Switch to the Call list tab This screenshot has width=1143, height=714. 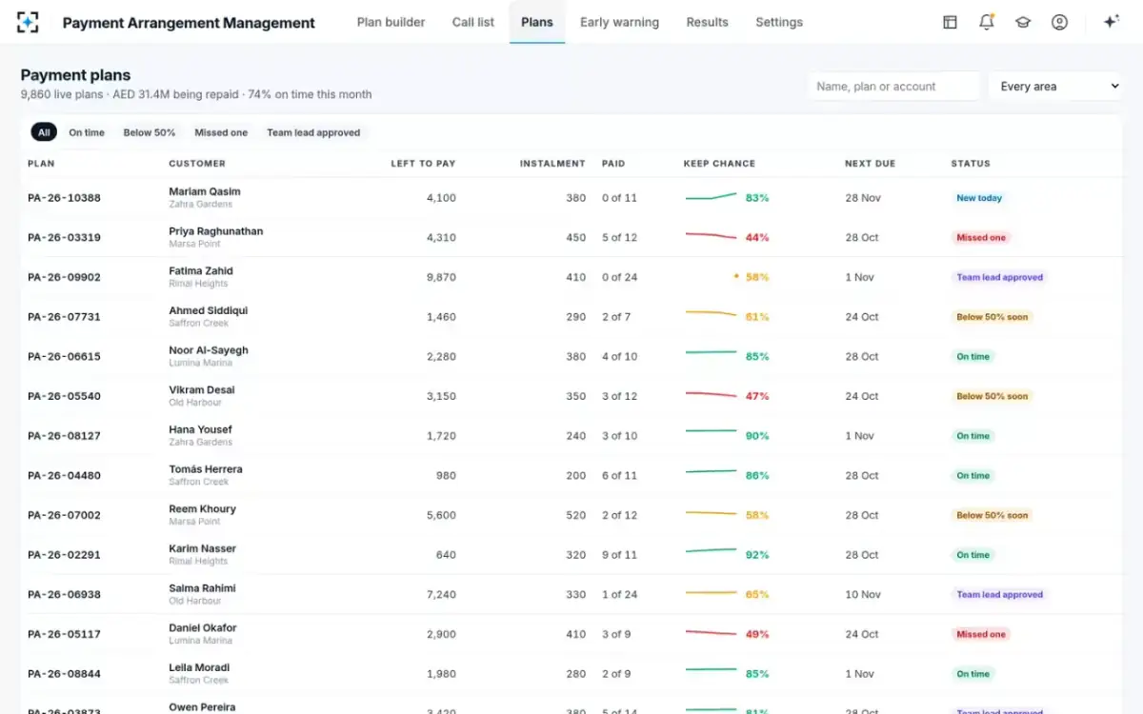tap(473, 22)
